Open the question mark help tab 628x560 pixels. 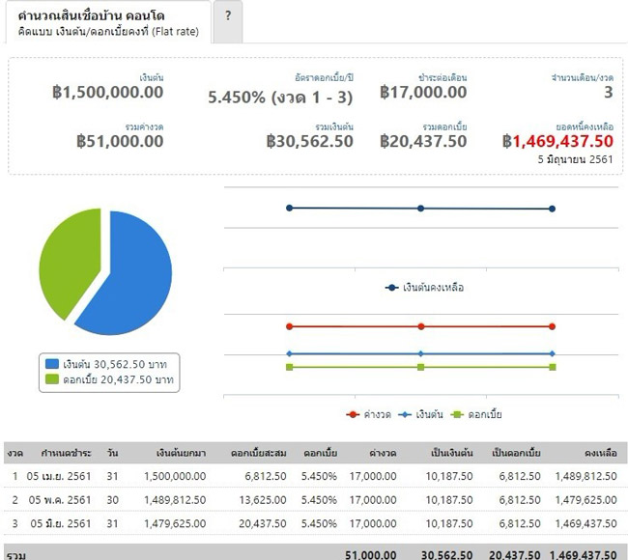coord(227,17)
